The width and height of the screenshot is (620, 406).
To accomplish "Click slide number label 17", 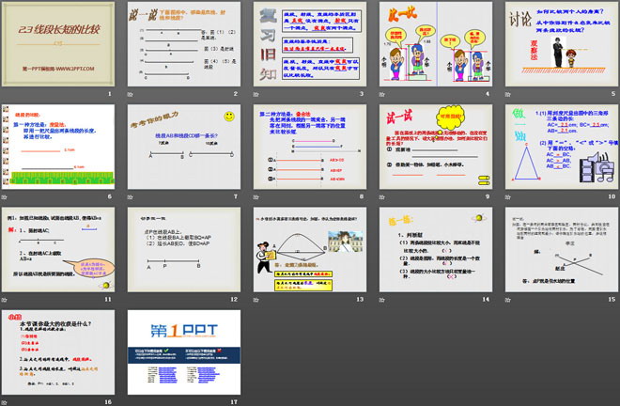I will coord(234,401).
